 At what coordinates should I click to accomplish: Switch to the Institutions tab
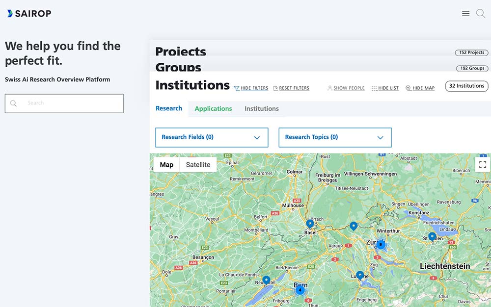[262, 109]
